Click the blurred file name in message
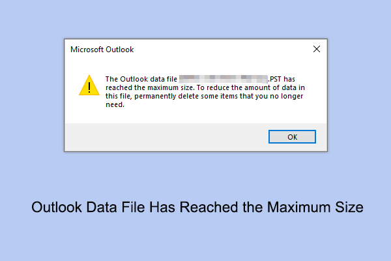The image size is (391, 261). [x=224, y=79]
